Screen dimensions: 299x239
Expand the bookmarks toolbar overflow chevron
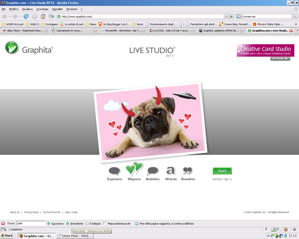[296, 24]
